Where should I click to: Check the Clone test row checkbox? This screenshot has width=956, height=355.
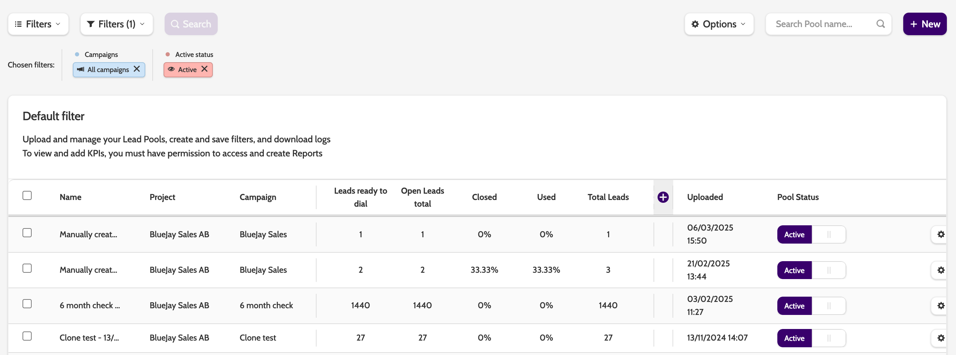coord(27,336)
